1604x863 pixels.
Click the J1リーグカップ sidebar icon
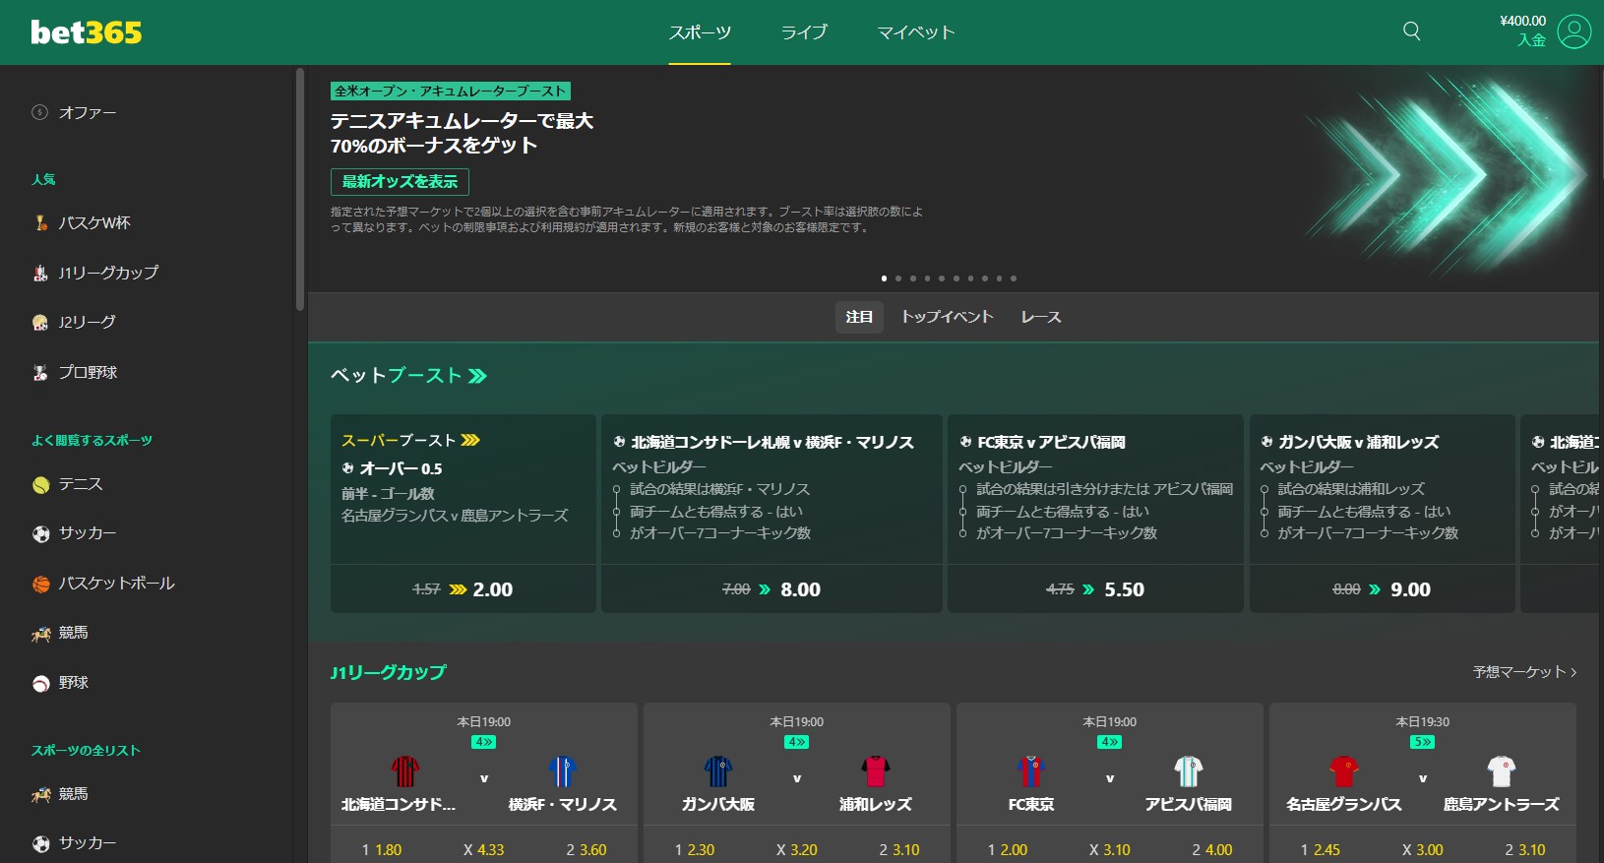tap(40, 273)
